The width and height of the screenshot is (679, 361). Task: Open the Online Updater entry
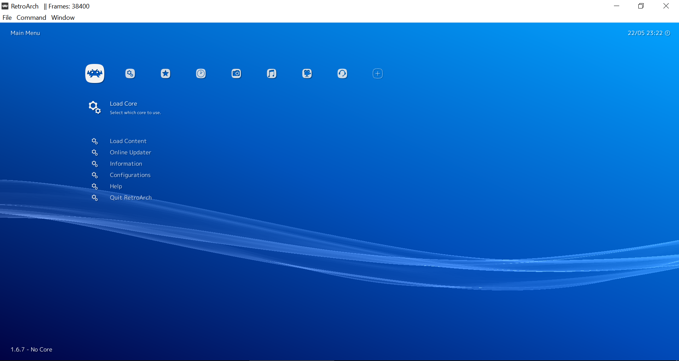coord(130,153)
